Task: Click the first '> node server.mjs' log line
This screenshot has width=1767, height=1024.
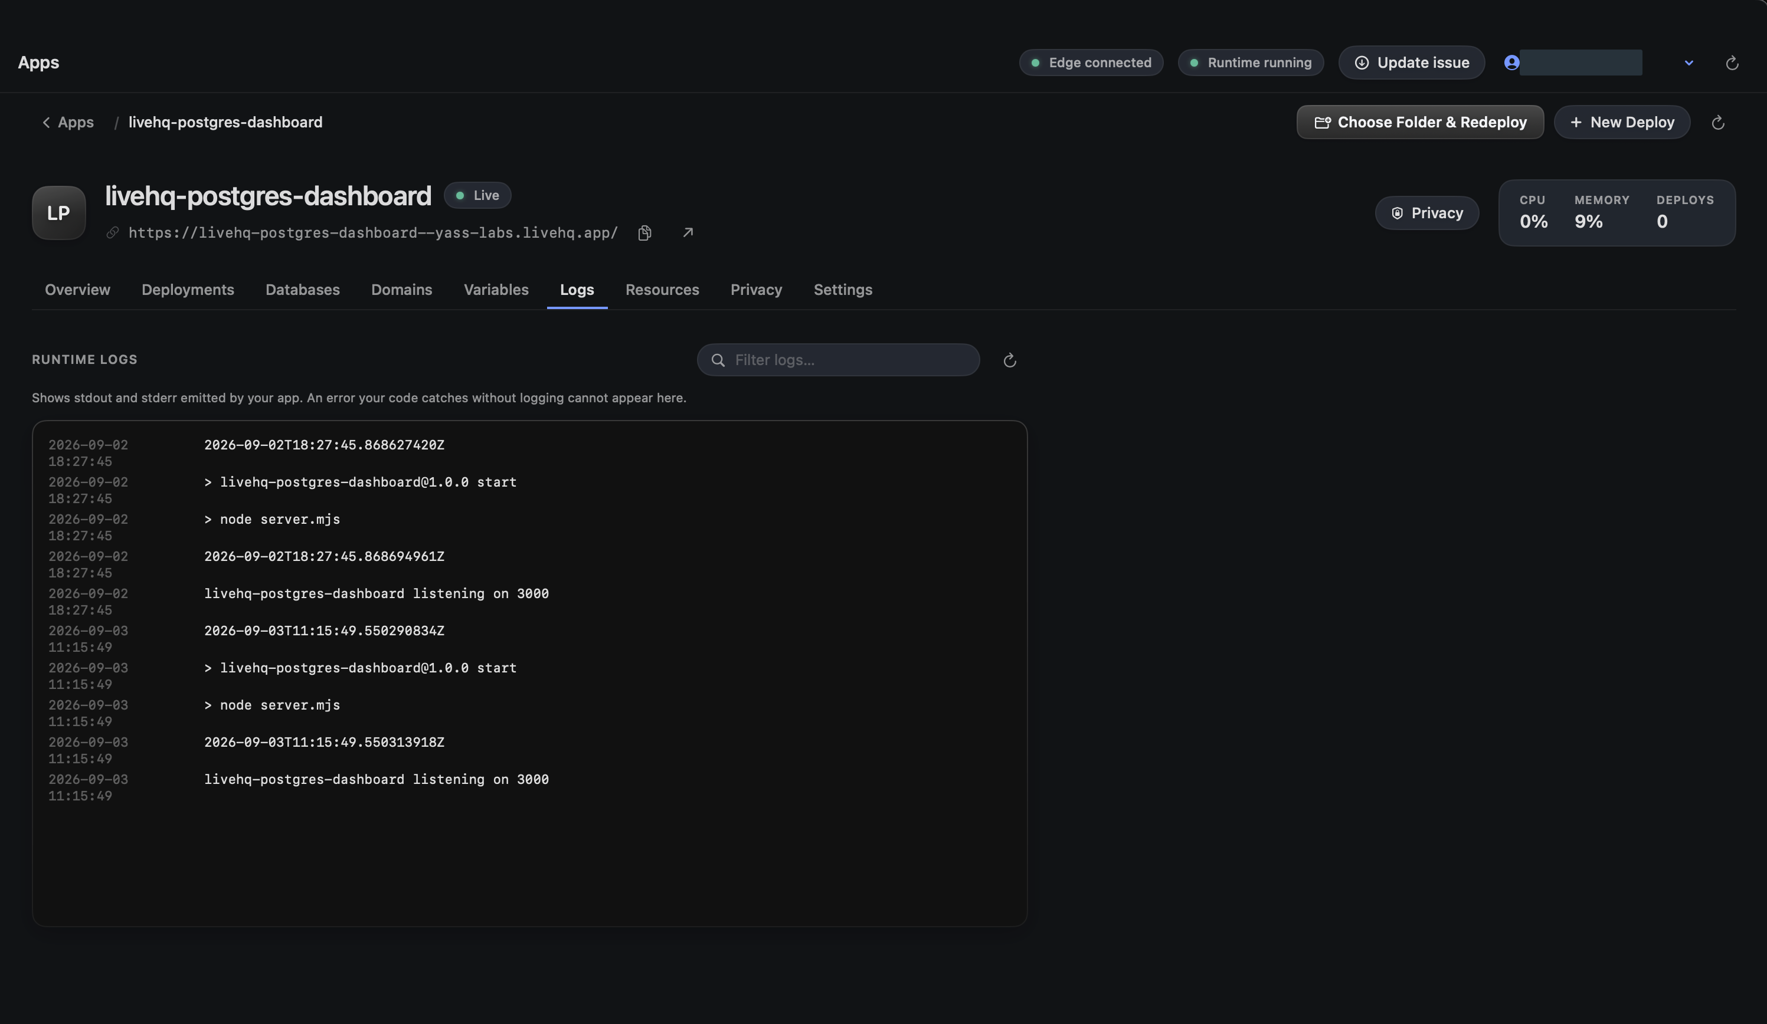Action: click(272, 519)
